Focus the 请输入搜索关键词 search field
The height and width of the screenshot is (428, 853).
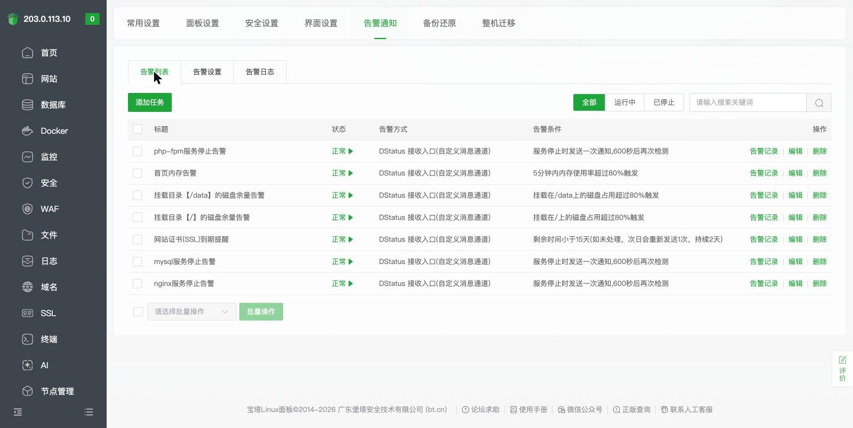point(748,102)
